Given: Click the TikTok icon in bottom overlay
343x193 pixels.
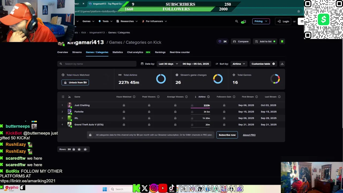Looking at the screenshot, I should [x=171, y=188].
